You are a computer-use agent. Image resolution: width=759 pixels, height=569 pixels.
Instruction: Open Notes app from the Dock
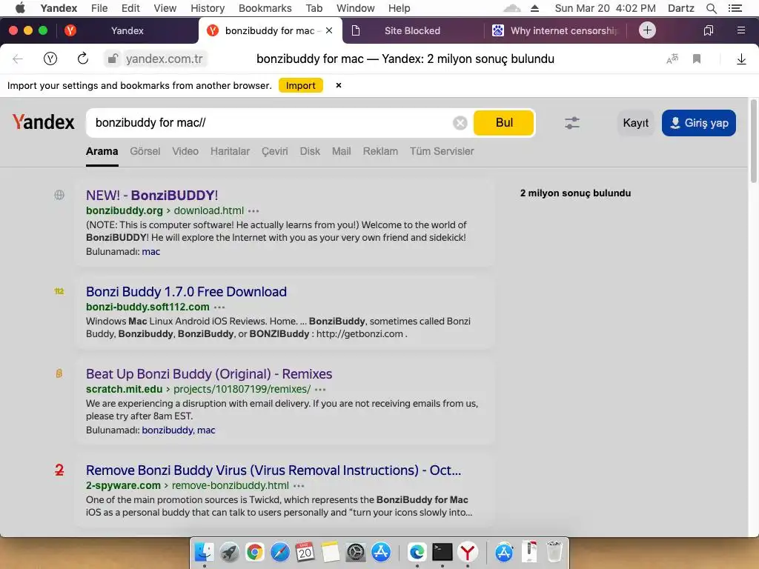330,552
